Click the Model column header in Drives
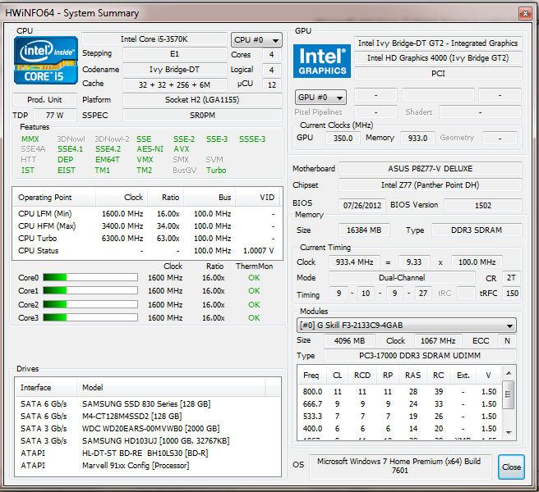The width and height of the screenshot is (539, 492). tap(171, 387)
